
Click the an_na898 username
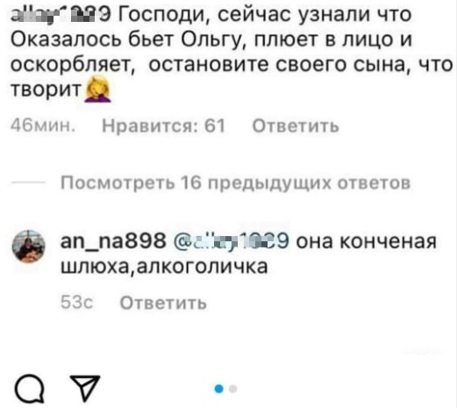113,241
